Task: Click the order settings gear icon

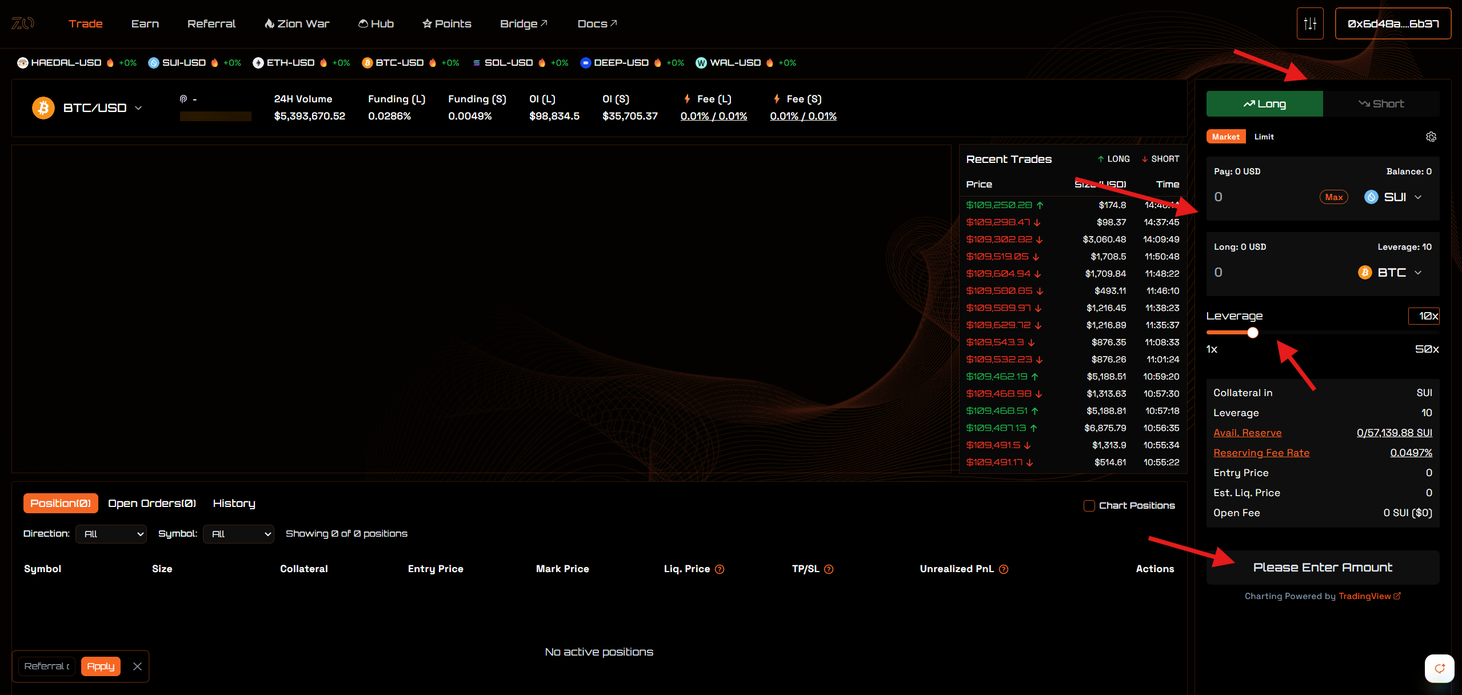Action: point(1431,137)
